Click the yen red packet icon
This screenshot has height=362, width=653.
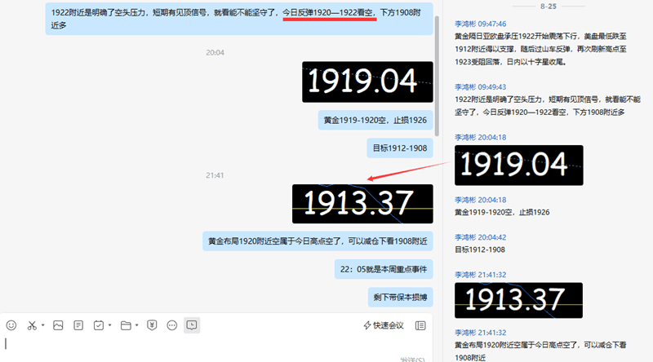(x=152, y=324)
